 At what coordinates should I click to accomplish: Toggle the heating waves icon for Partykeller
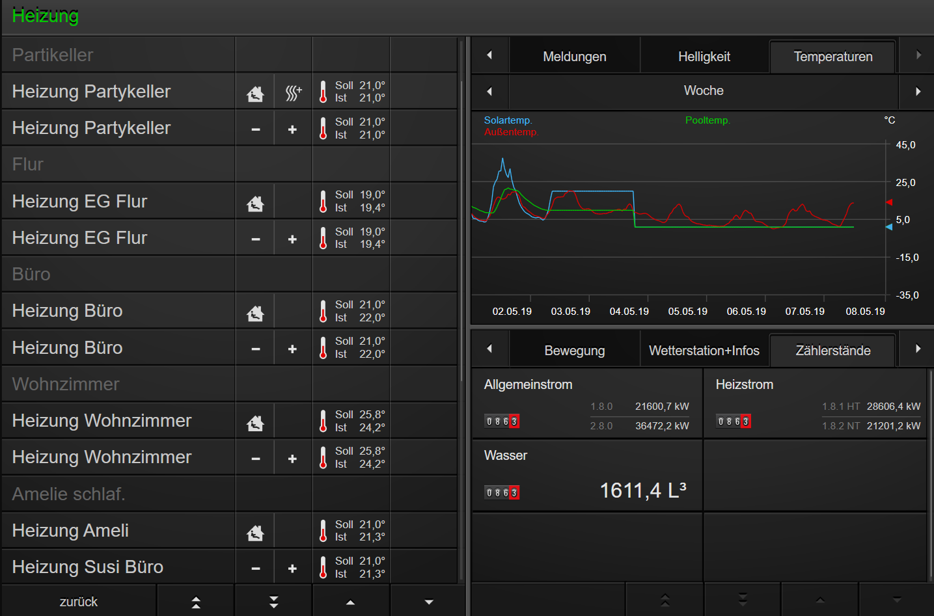click(293, 94)
